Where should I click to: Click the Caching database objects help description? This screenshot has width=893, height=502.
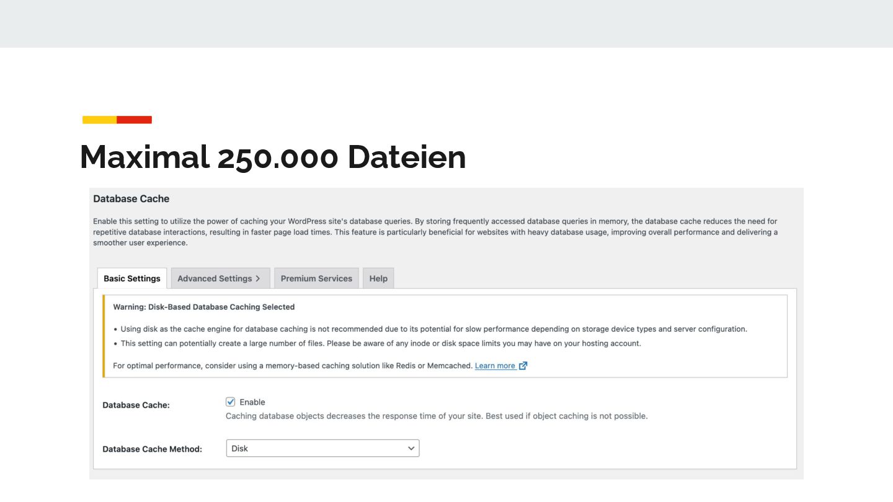(437, 416)
